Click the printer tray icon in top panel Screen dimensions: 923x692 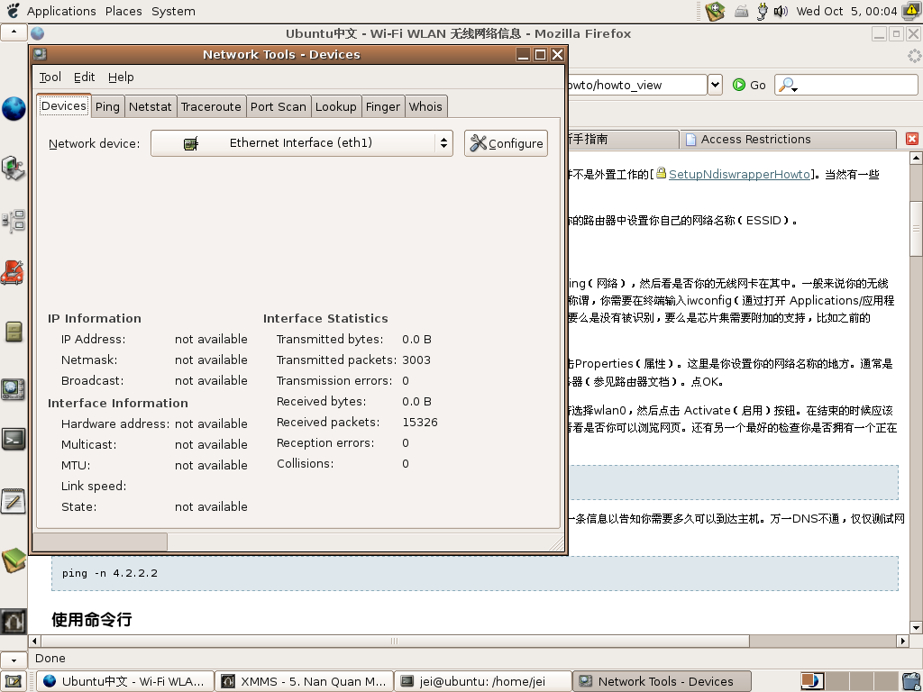(x=742, y=11)
